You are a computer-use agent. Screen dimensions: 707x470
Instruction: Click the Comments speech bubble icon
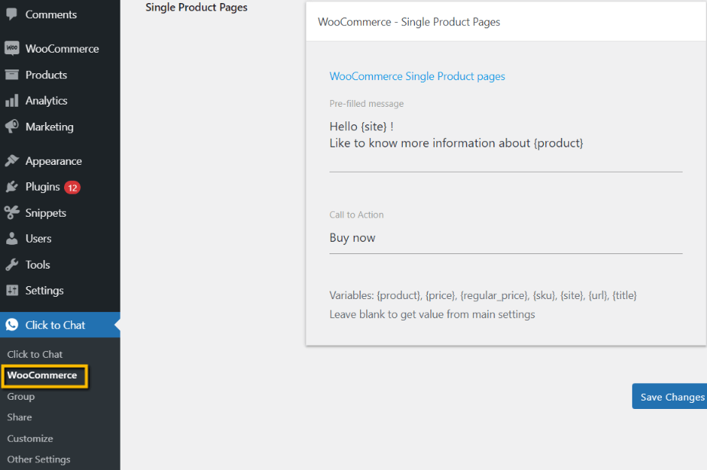pyautogui.click(x=11, y=14)
